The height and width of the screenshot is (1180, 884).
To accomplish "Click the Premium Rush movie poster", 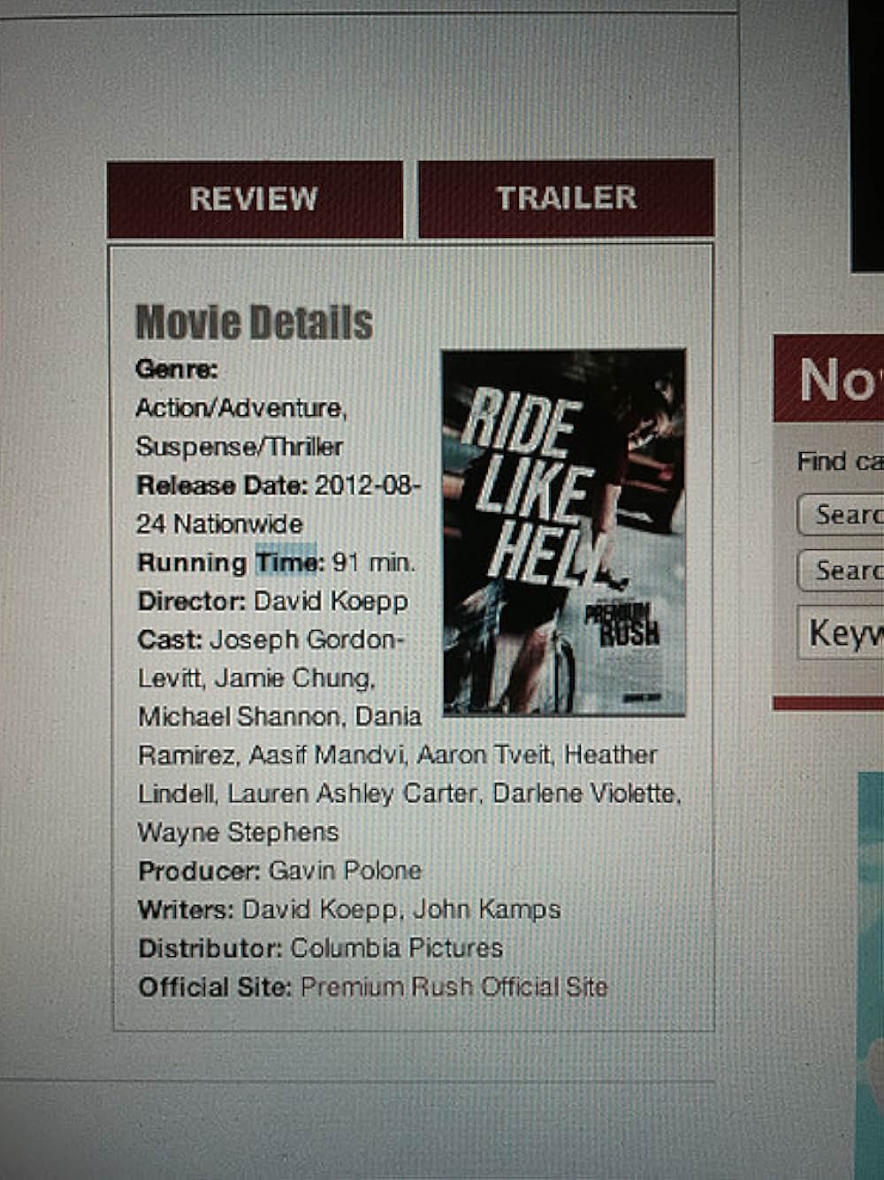I will click(564, 533).
